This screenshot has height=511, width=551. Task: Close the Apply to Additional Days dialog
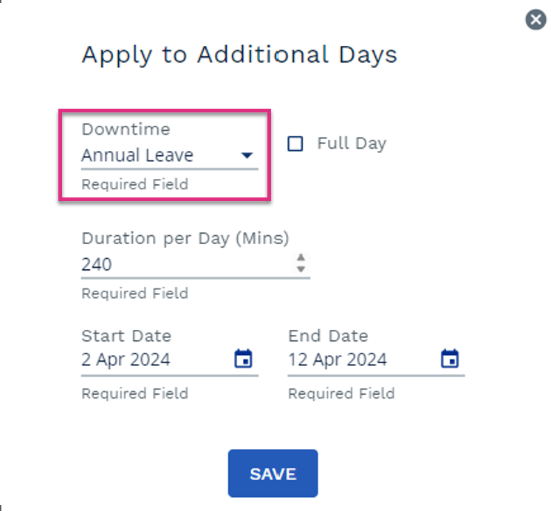(x=535, y=20)
